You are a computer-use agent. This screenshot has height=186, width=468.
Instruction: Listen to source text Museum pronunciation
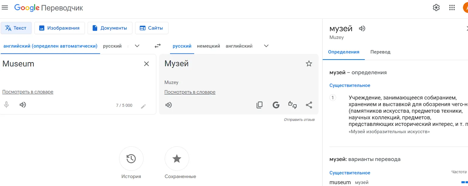coord(23,105)
